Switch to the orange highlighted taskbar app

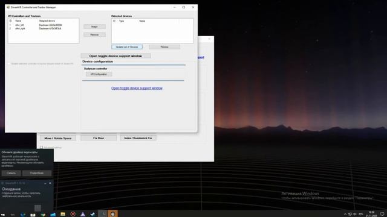(113, 214)
